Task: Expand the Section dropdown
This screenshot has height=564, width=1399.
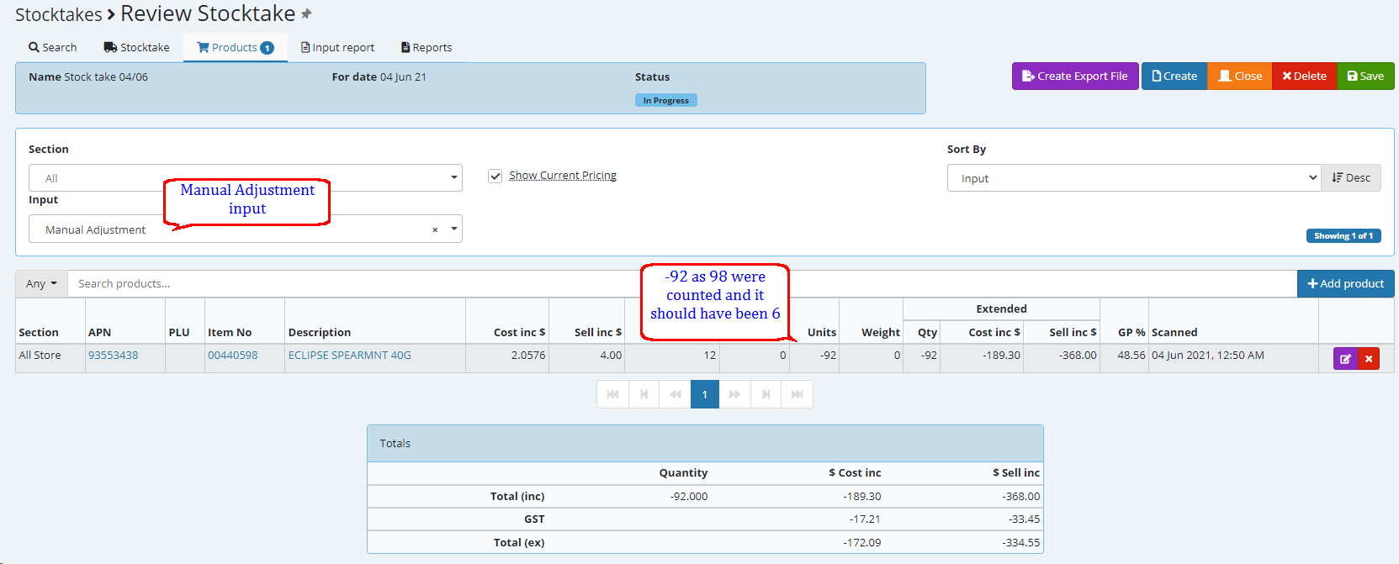Action: [x=245, y=178]
